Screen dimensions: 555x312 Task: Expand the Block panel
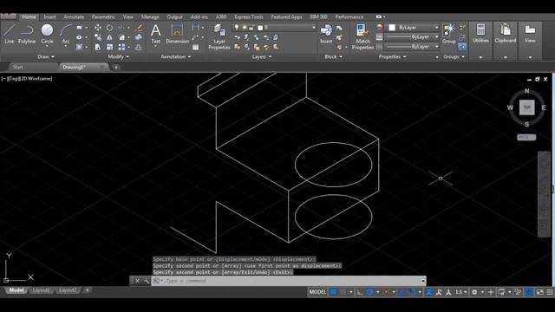333,56
